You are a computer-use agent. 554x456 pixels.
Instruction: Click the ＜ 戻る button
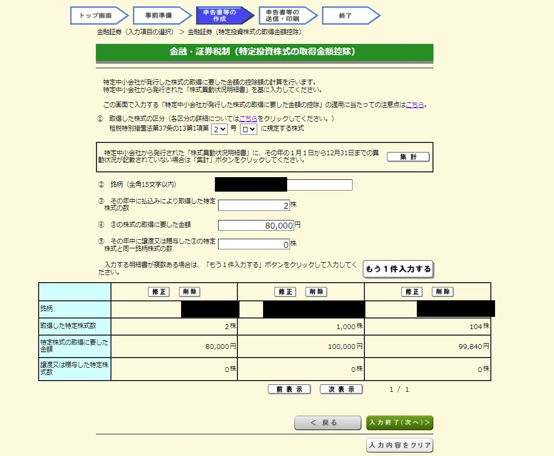pos(328,423)
